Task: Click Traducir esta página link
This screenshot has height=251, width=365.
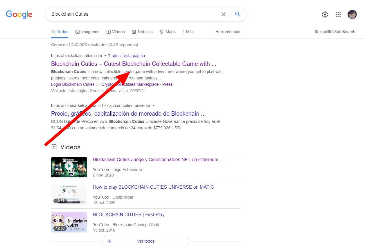Action: [x=126, y=56]
